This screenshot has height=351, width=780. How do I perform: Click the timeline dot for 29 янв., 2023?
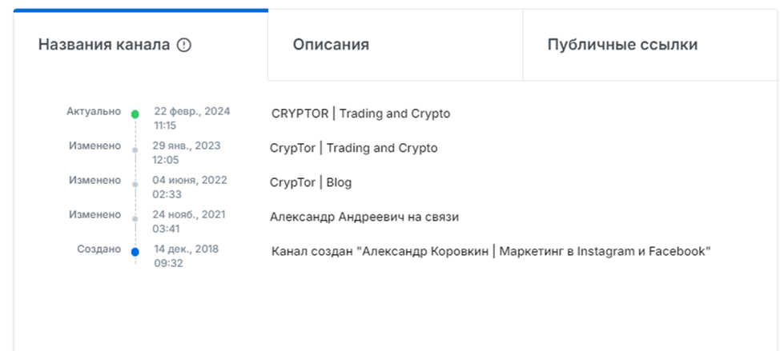point(135,150)
